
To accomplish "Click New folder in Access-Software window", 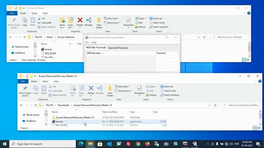I will pos(99,23).
